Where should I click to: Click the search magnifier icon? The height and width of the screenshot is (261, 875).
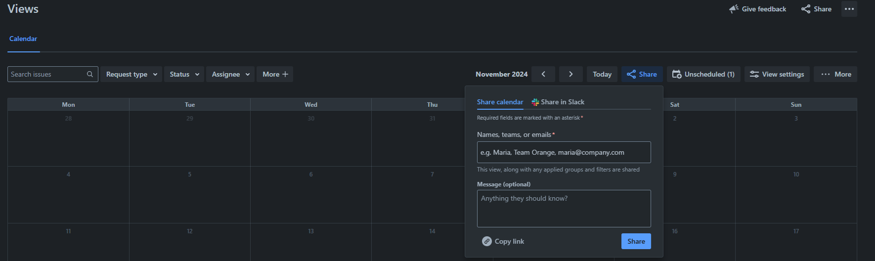pos(90,74)
